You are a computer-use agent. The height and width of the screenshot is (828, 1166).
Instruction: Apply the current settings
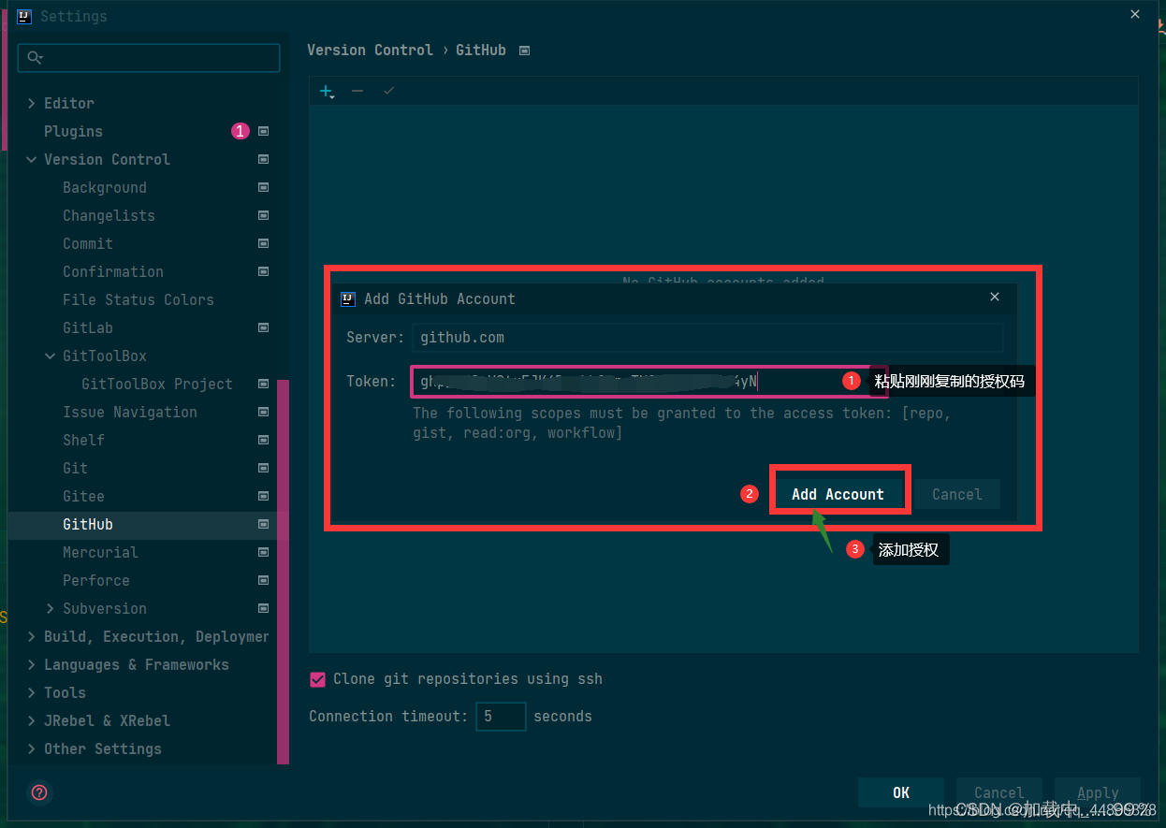click(x=1097, y=792)
